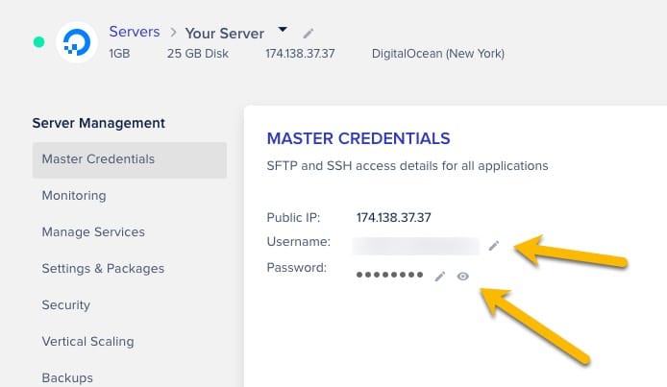Go to the Servers breadcrumb link

pyautogui.click(x=134, y=33)
